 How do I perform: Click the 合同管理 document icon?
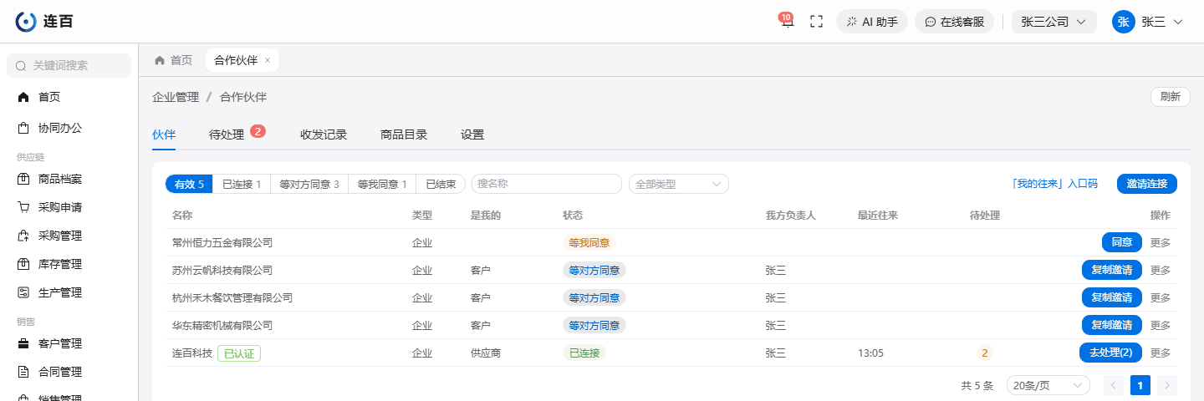click(23, 372)
